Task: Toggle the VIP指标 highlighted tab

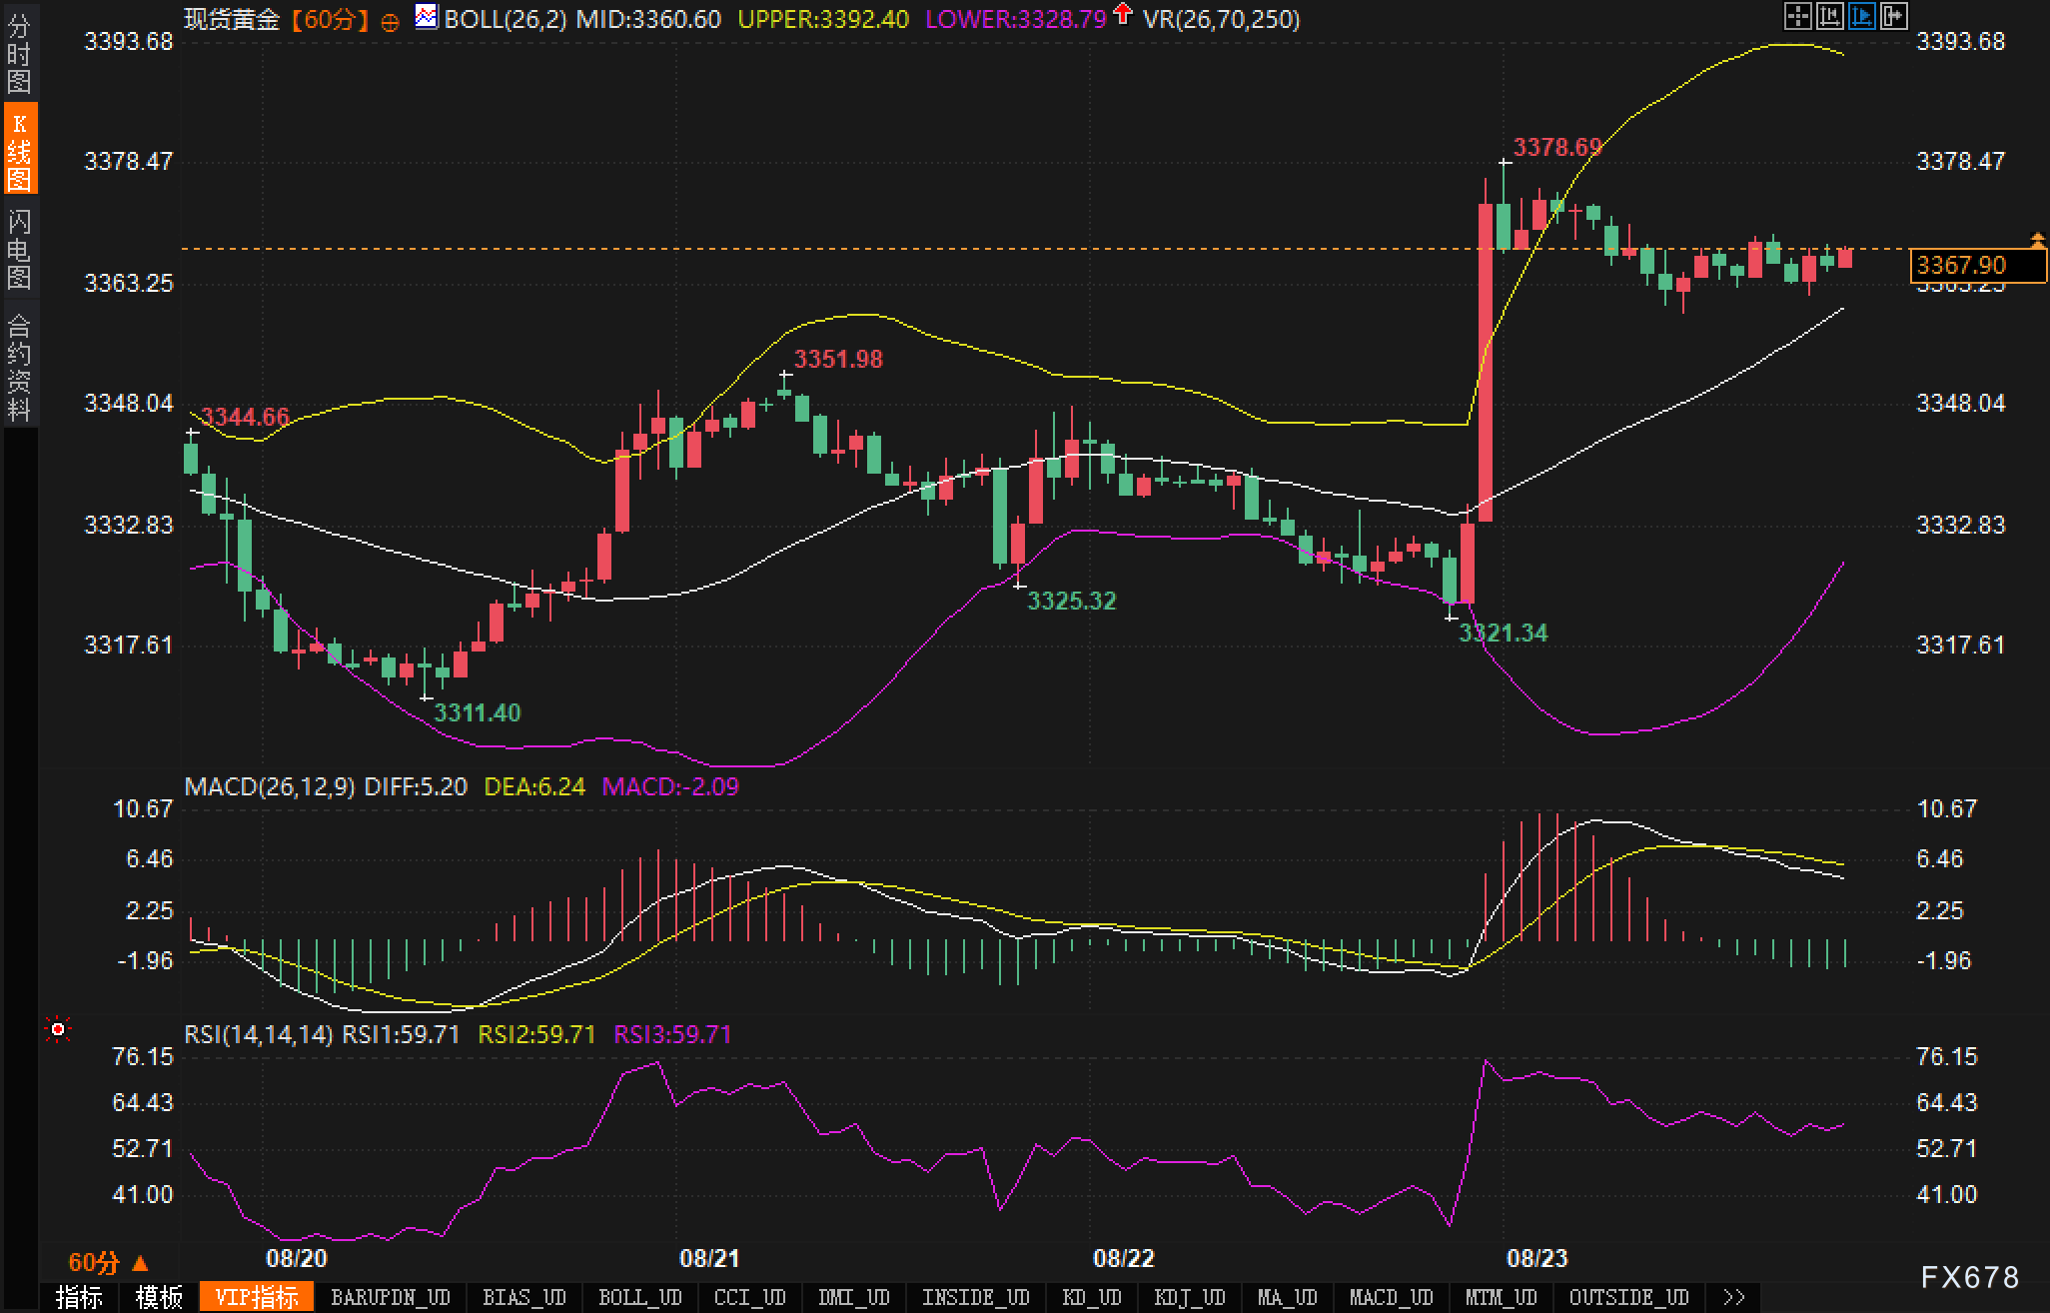Action: (x=257, y=1297)
